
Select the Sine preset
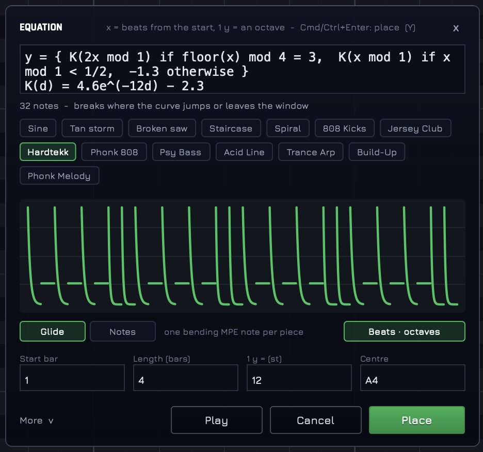pos(38,128)
